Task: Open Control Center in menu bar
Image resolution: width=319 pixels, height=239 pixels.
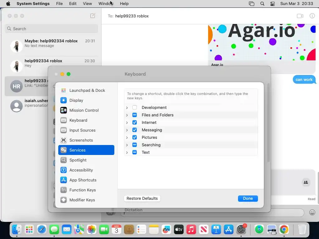Action: (x=273, y=4)
